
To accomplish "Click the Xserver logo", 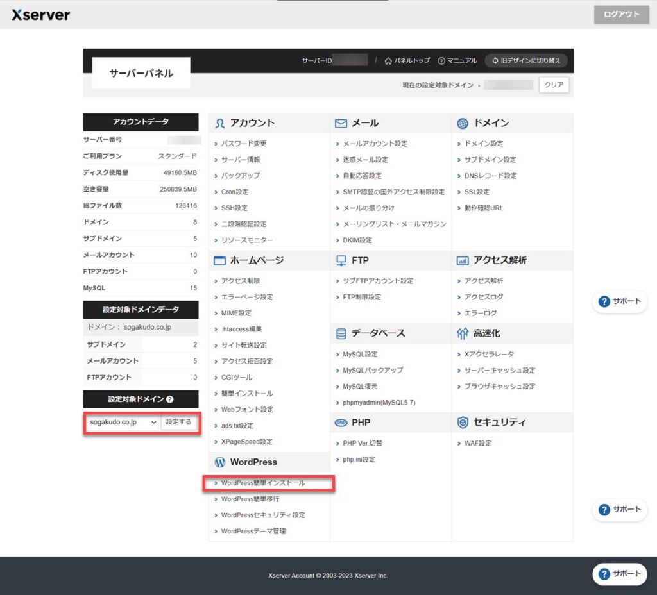I will pos(40,15).
